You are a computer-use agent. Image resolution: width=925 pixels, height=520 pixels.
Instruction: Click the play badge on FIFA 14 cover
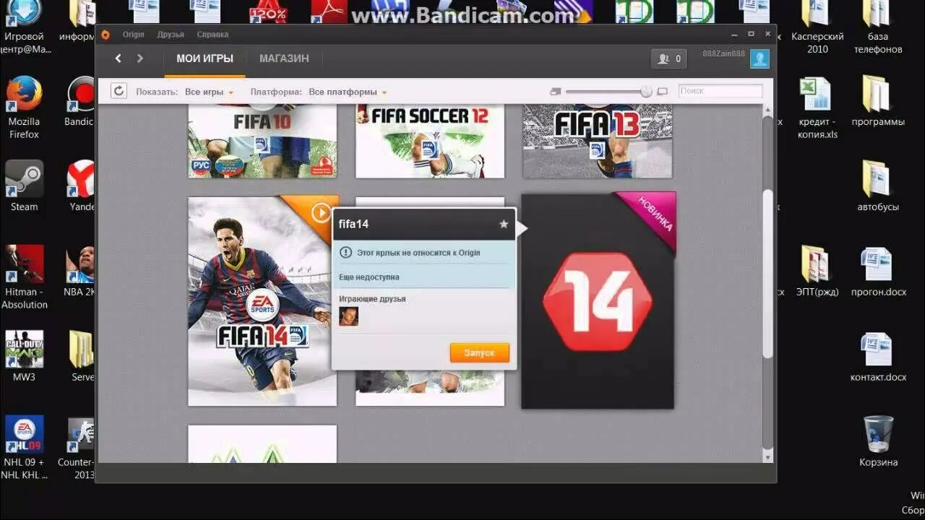click(x=321, y=212)
